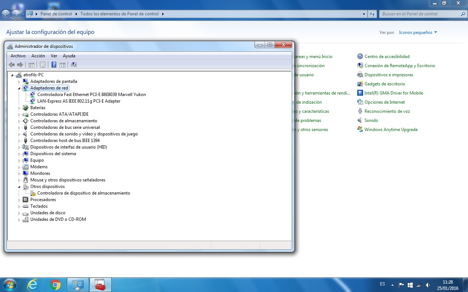Expand the Unidades de disco node
The image size is (468, 292).
coord(19,213)
